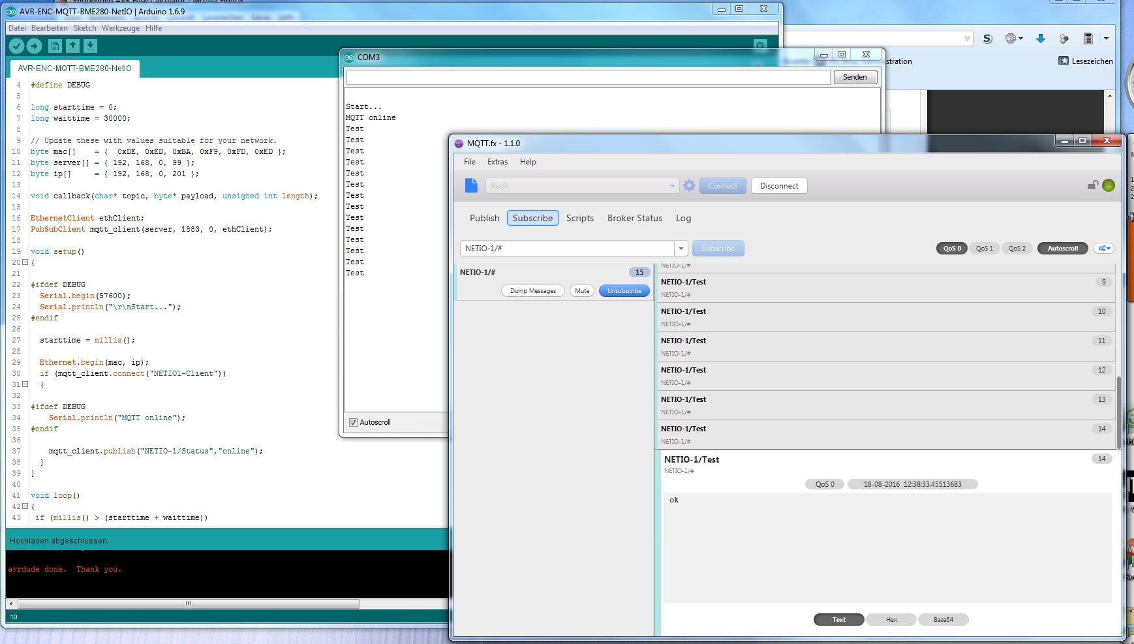Collapse code fold at line 31
Screen dimensions: 1134x644
tap(25, 384)
